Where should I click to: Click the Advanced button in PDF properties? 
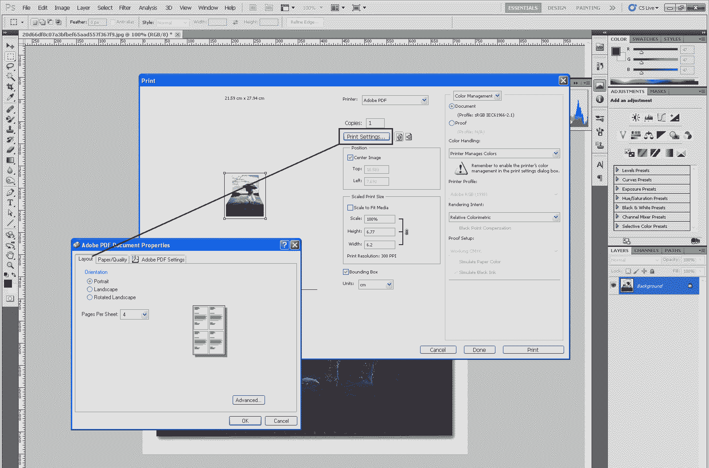tap(249, 400)
